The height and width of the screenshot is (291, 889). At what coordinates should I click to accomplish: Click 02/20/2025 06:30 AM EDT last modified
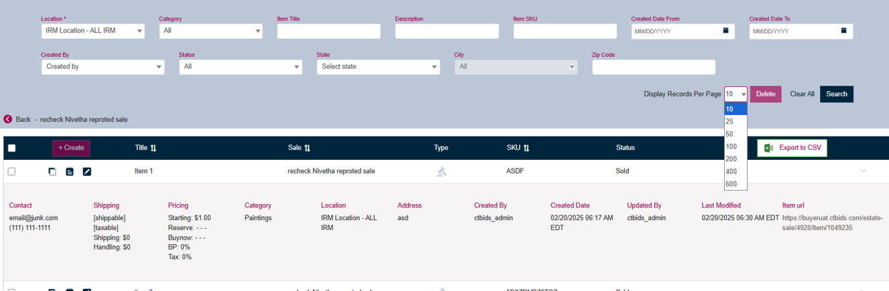tap(740, 218)
